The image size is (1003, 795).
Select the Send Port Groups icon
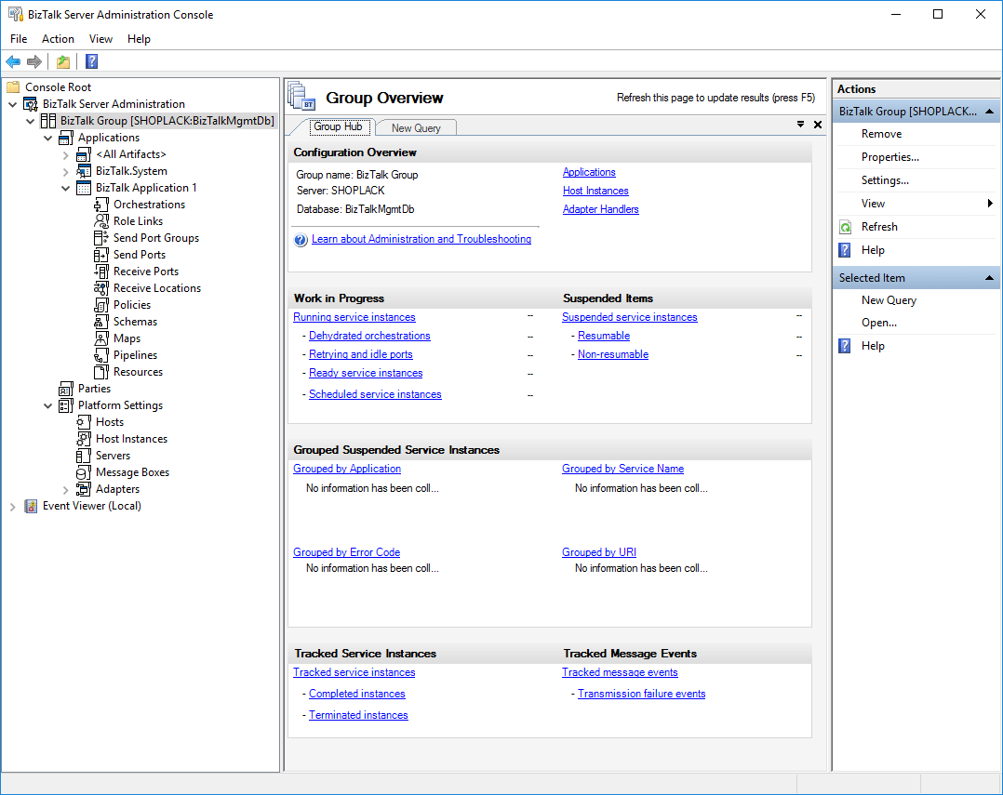[x=101, y=238]
